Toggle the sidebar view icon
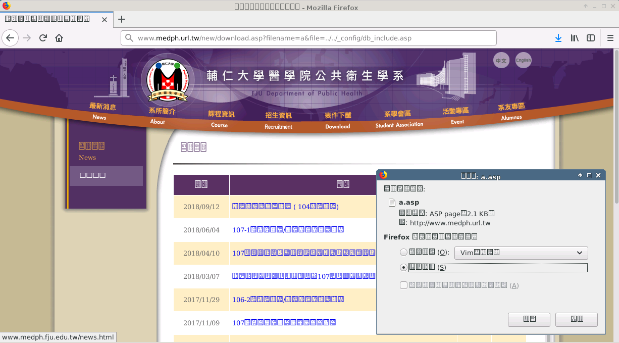 coord(591,38)
